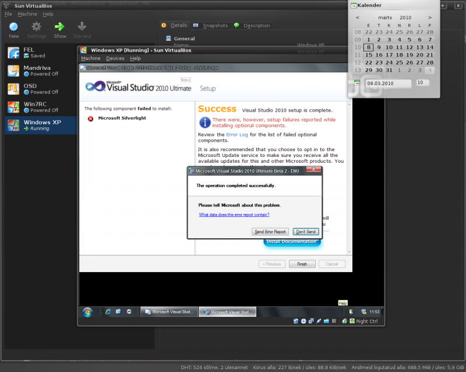
Task: Click the guest network tray icon
Action: [363, 312]
